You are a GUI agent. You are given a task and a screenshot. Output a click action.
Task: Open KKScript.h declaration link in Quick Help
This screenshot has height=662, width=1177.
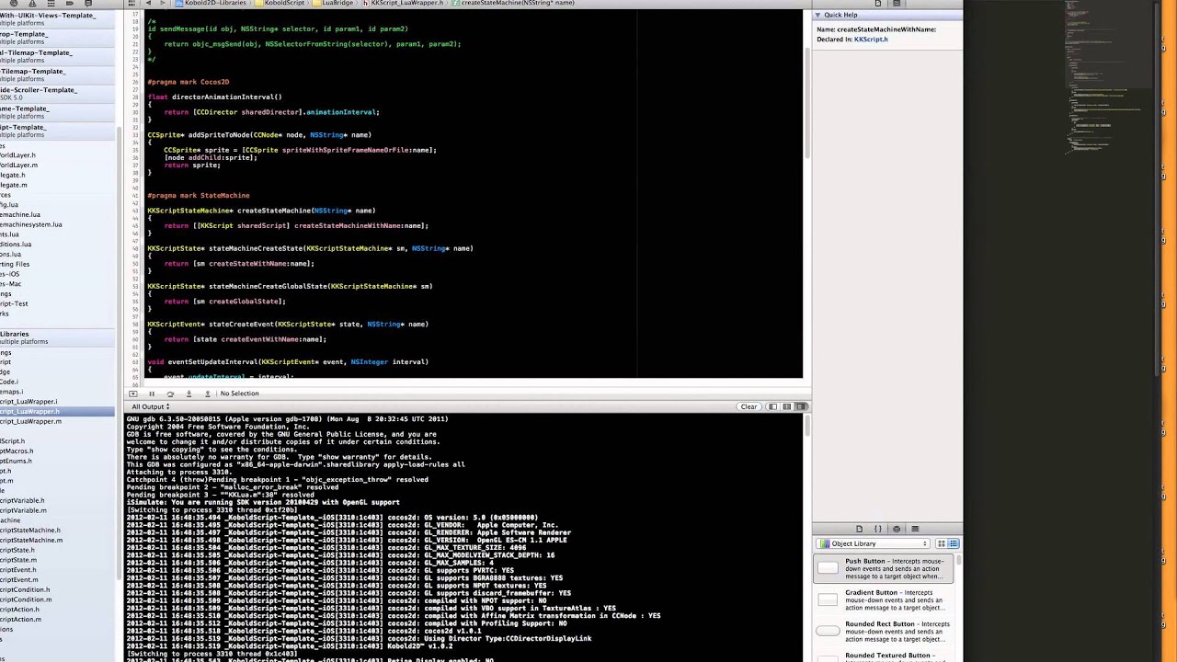click(871, 40)
